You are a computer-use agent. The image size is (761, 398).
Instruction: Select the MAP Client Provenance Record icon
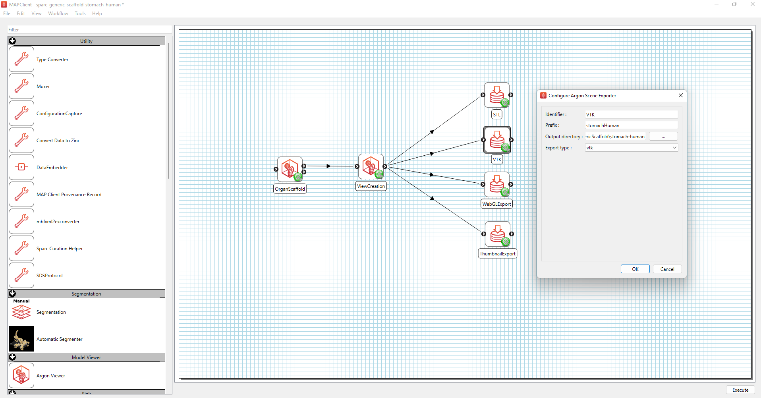coord(21,194)
